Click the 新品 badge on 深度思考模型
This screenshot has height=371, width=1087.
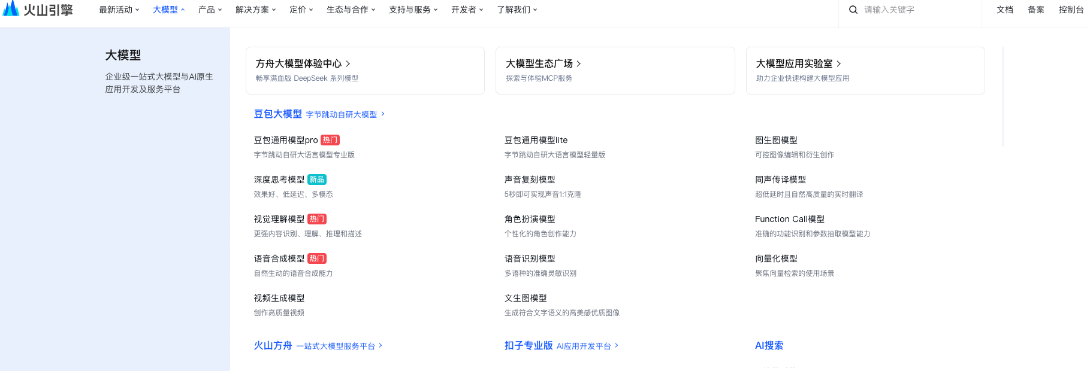[x=317, y=180]
